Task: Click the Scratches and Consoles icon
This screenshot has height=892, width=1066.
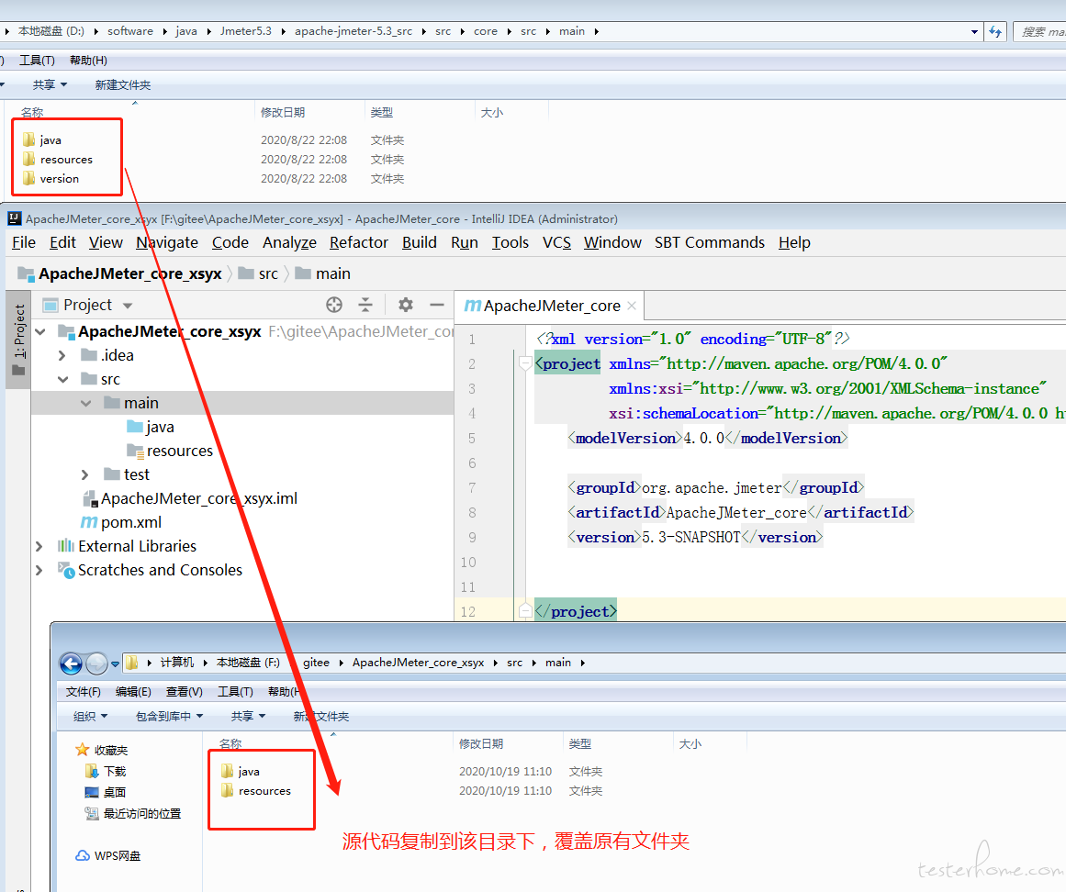Action: (x=66, y=570)
